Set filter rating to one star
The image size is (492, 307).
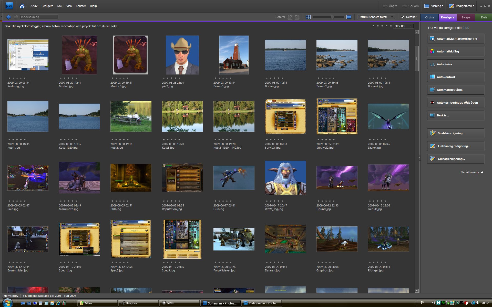tap(373, 26)
